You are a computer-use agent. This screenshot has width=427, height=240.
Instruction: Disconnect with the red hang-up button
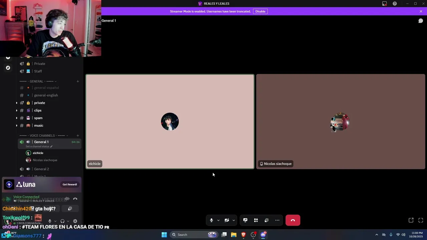point(293,220)
